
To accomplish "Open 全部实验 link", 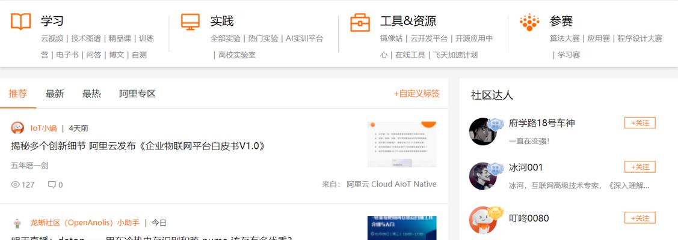I will pyautogui.click(x=225, y=38).
